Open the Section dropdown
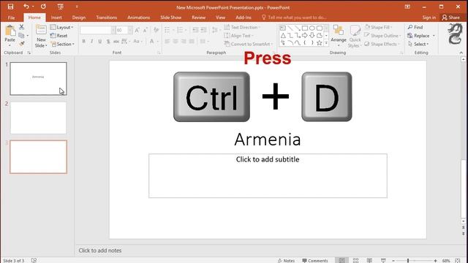 (x=62, y=44)
